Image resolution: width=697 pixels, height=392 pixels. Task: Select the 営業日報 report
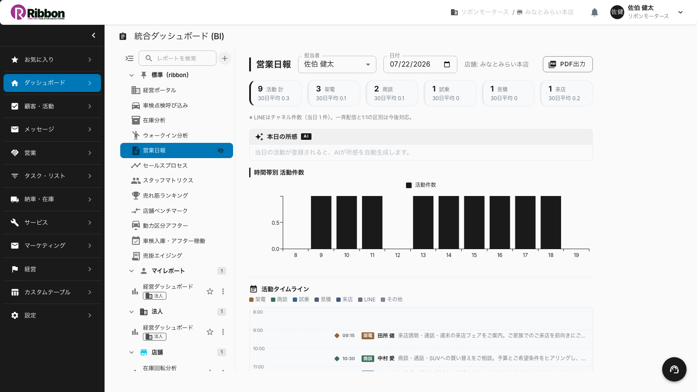pyautogui.click(x=176, y=150)
